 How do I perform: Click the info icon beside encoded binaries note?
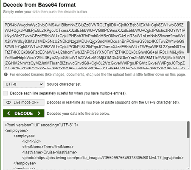(x=6, y=74)
